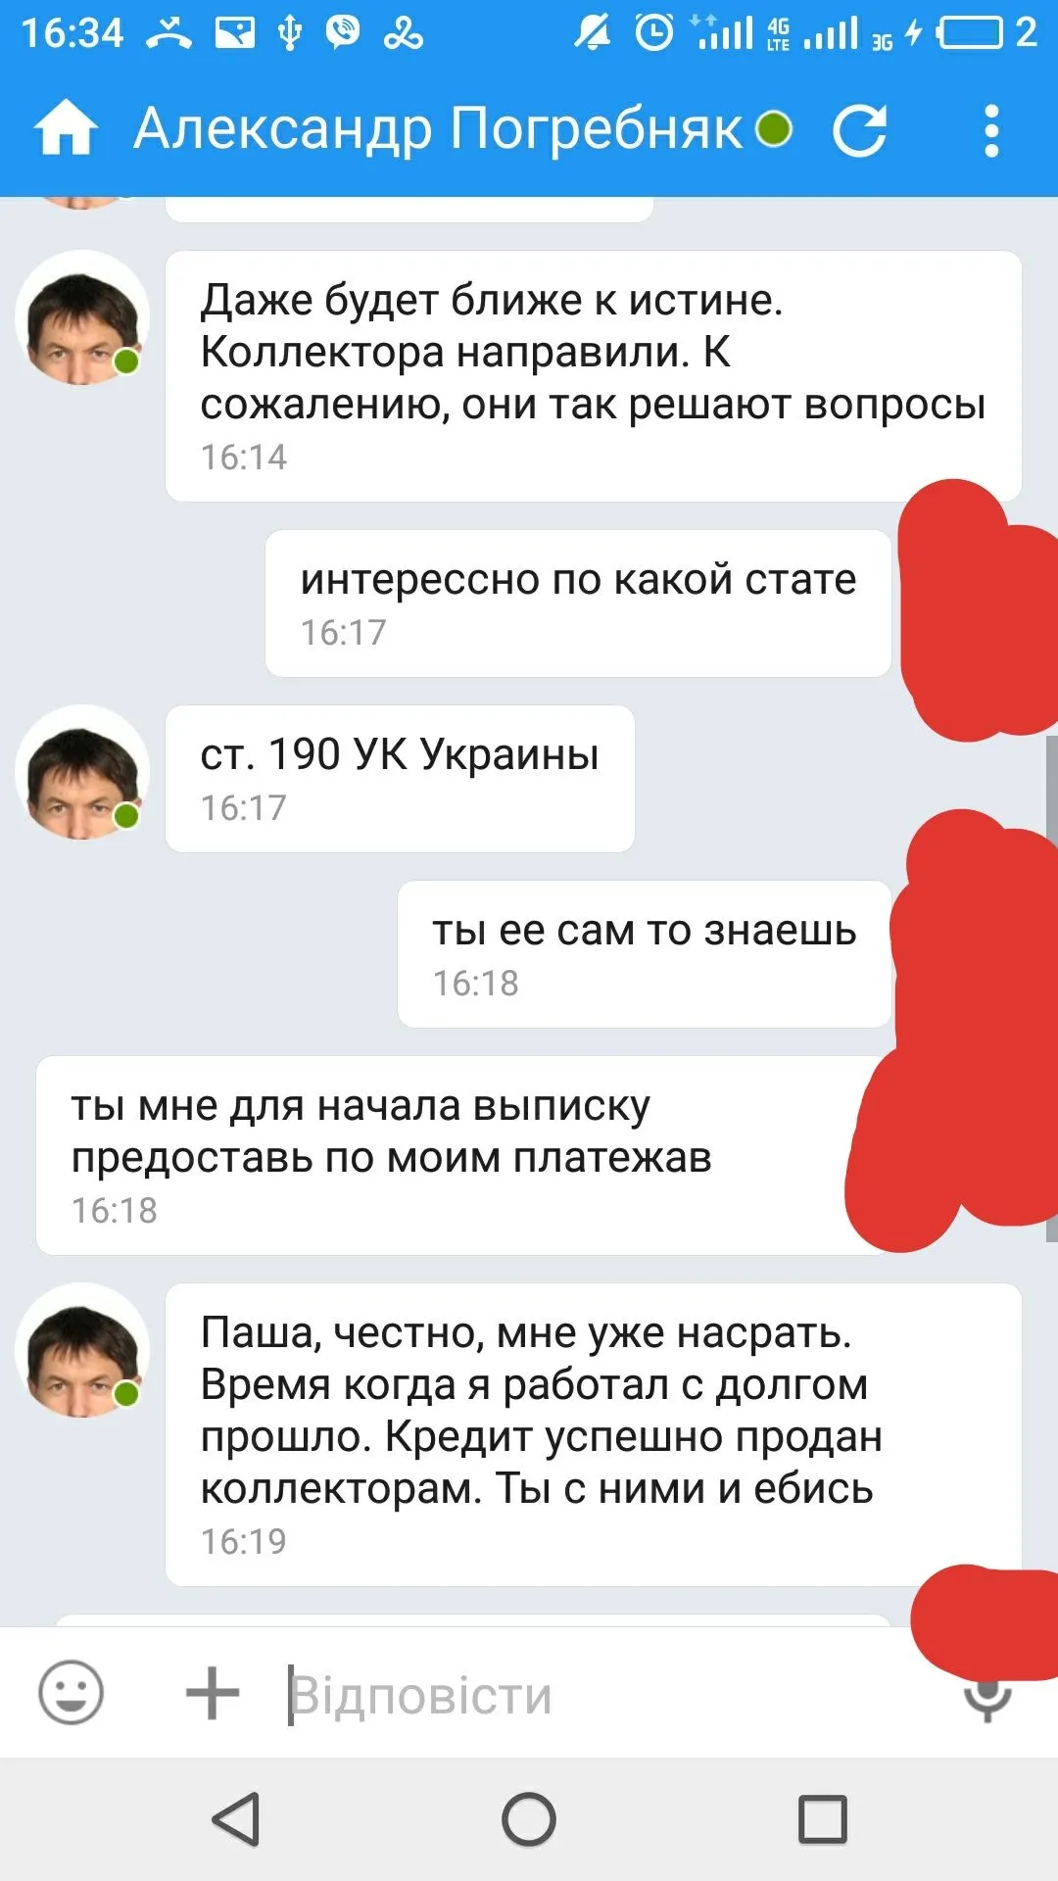Open recent apps square button
1058x1881 pixels.
823,1819
